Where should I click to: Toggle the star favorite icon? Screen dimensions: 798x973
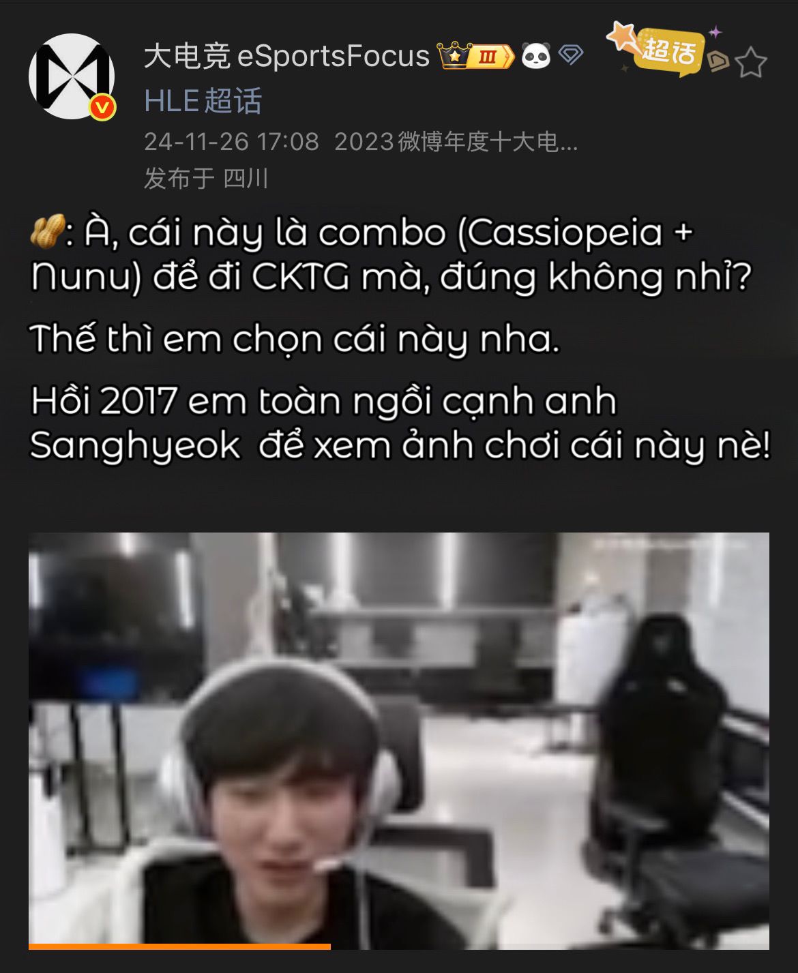pyautogui.click(x=751, y=63)
